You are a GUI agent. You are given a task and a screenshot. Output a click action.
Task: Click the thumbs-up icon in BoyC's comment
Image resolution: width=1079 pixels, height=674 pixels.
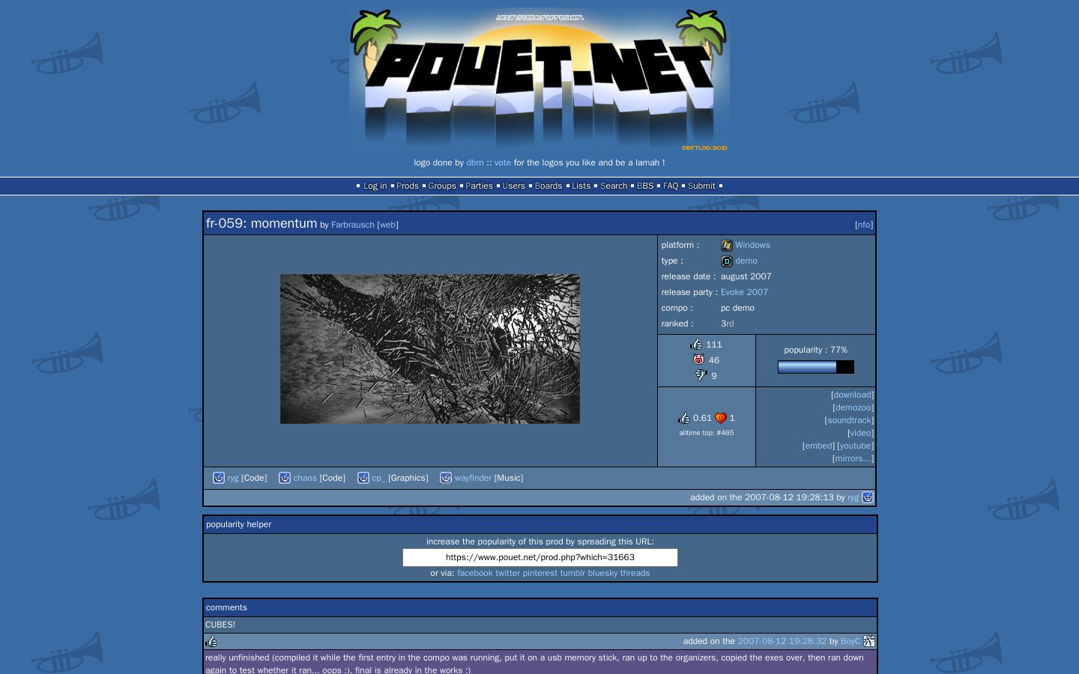coord(211,641)
